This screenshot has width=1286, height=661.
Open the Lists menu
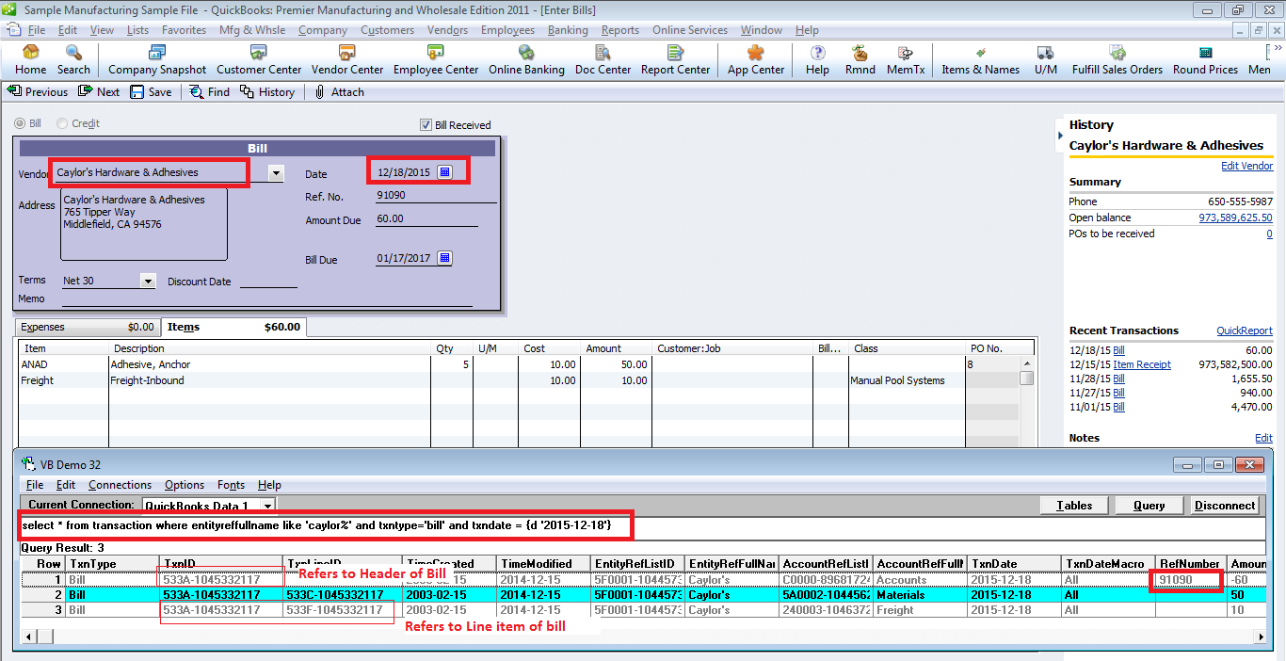coord(137,30)
